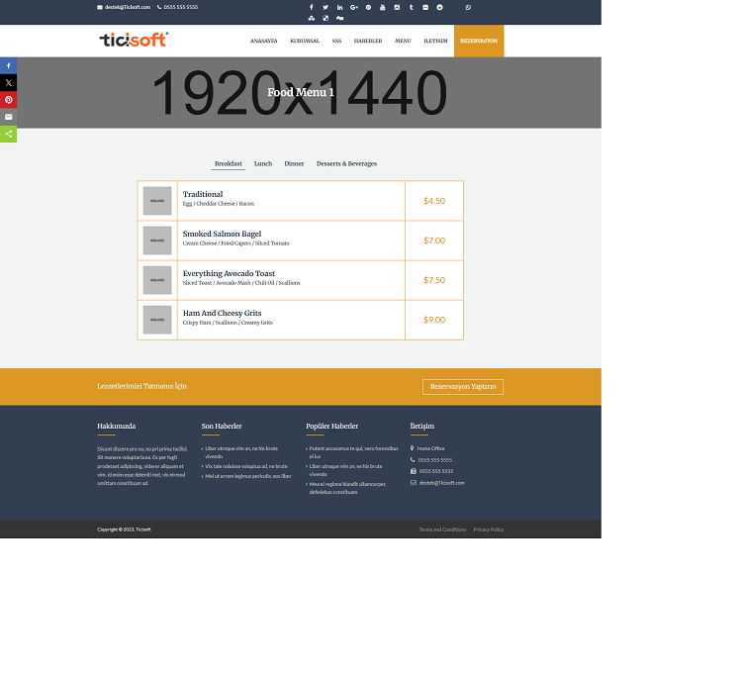Viewport: 743px width, 673px height.
Task: Share by email using the gray sidebar button
Action: pos(9,117)
